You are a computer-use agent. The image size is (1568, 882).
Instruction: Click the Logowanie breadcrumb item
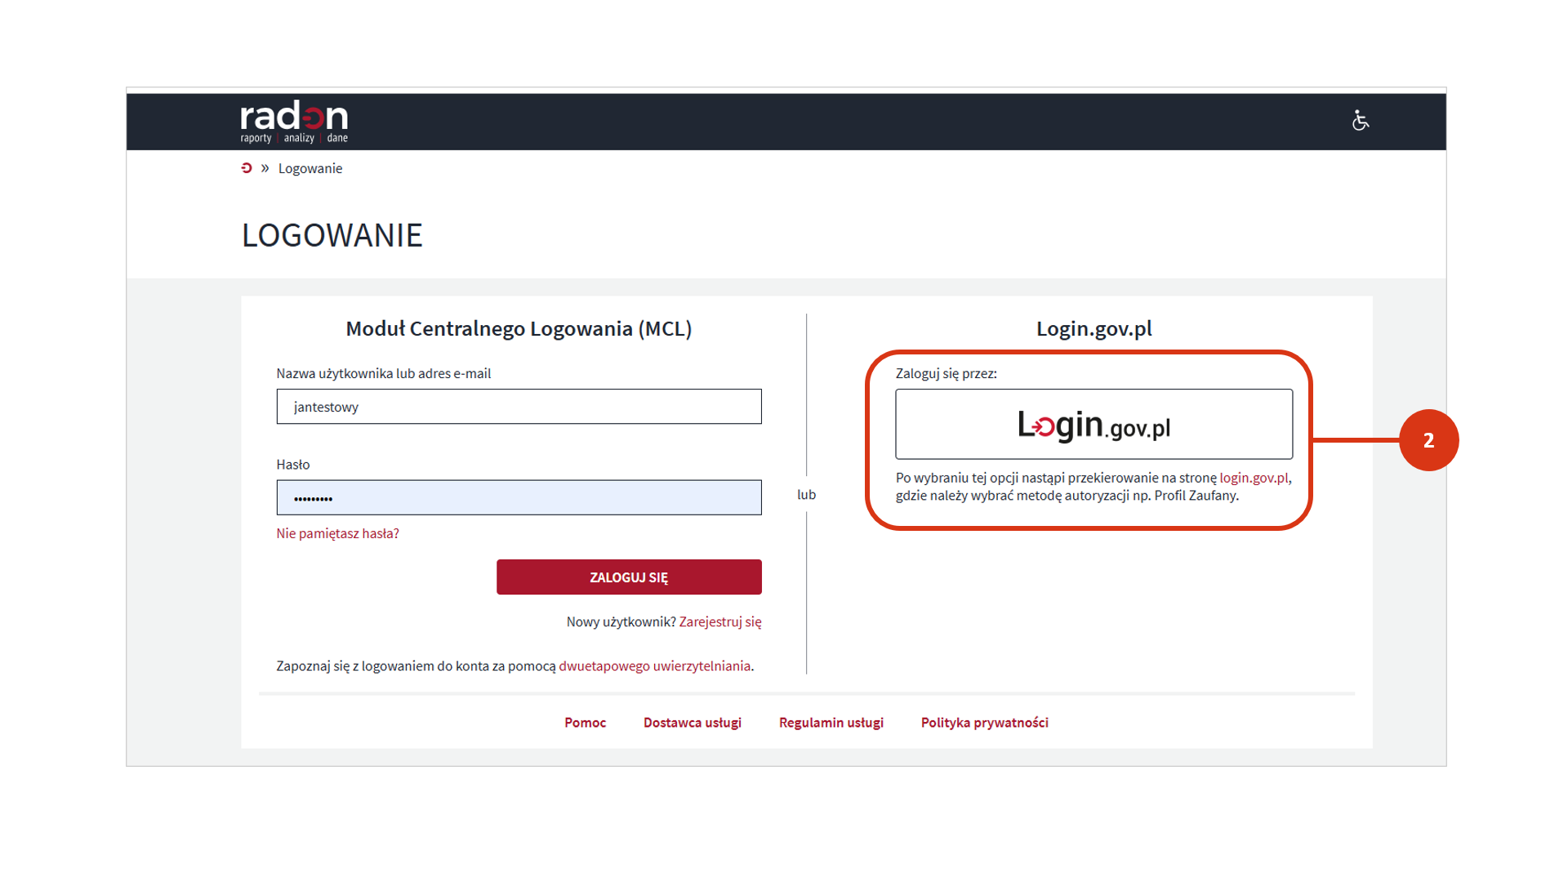coord(310,168)
